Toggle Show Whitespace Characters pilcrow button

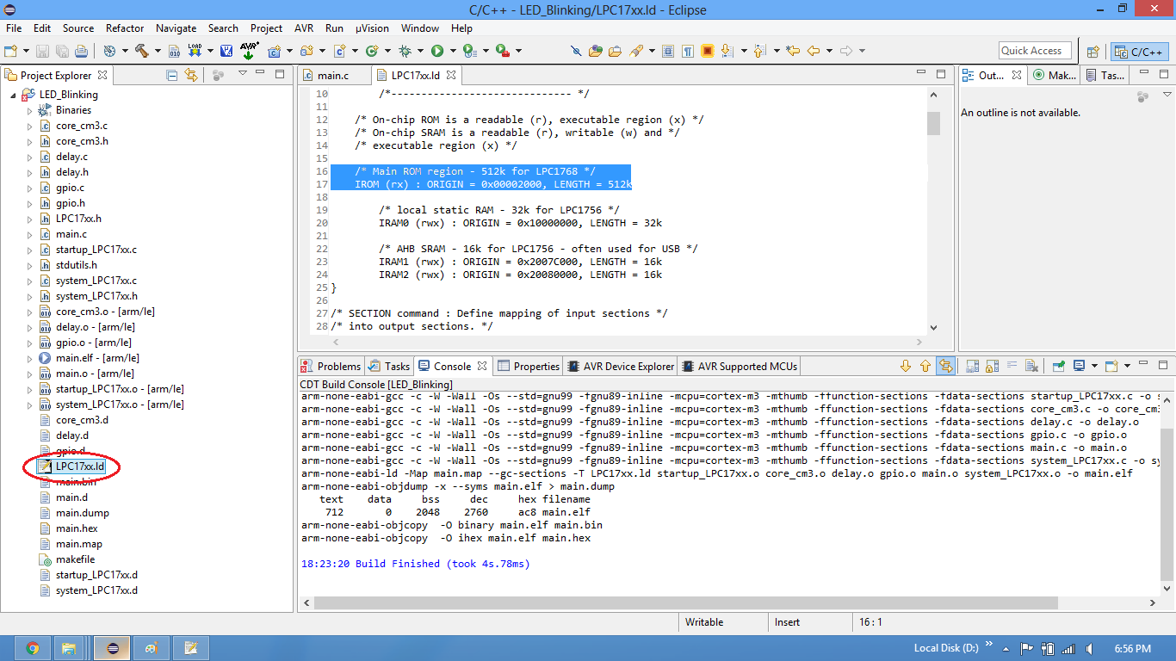click(687, 51)
